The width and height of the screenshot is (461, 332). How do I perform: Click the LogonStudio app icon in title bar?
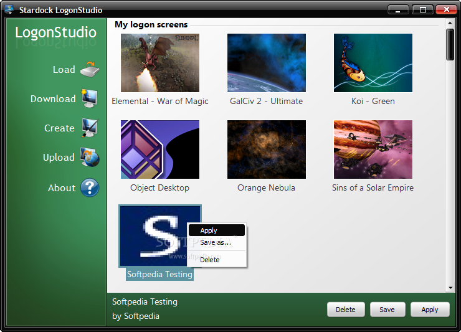(x=9, y=9)
